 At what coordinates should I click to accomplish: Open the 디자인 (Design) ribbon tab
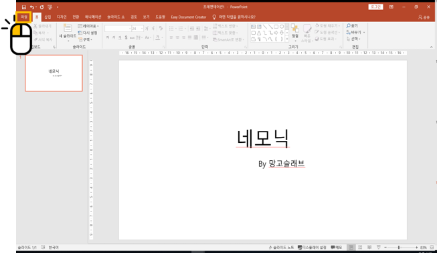point(62,17)
